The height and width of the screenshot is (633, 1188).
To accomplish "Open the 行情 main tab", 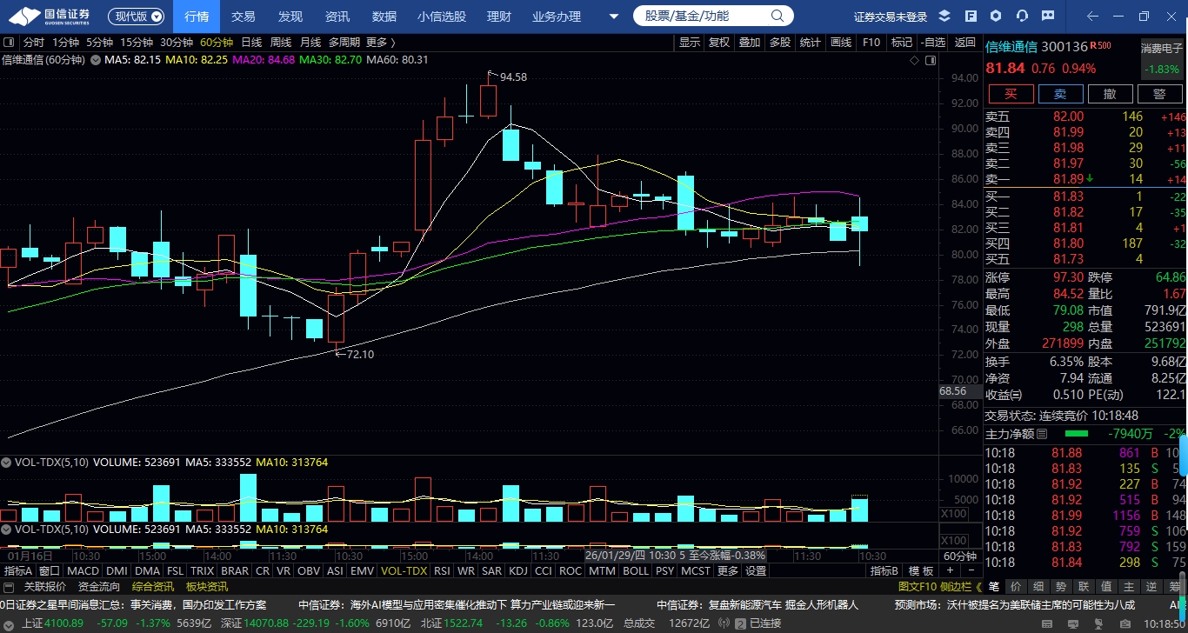I will 197,17.
